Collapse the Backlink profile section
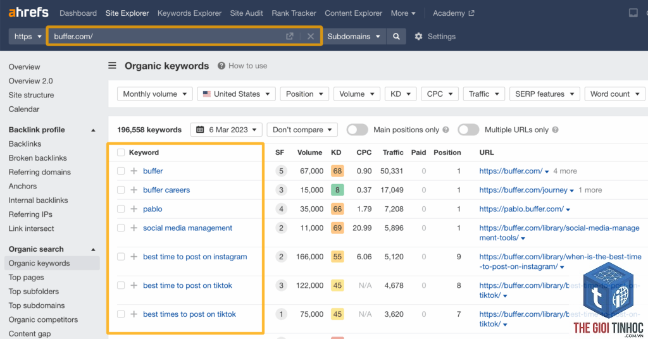The image size is (648, 339). point(93,130)
